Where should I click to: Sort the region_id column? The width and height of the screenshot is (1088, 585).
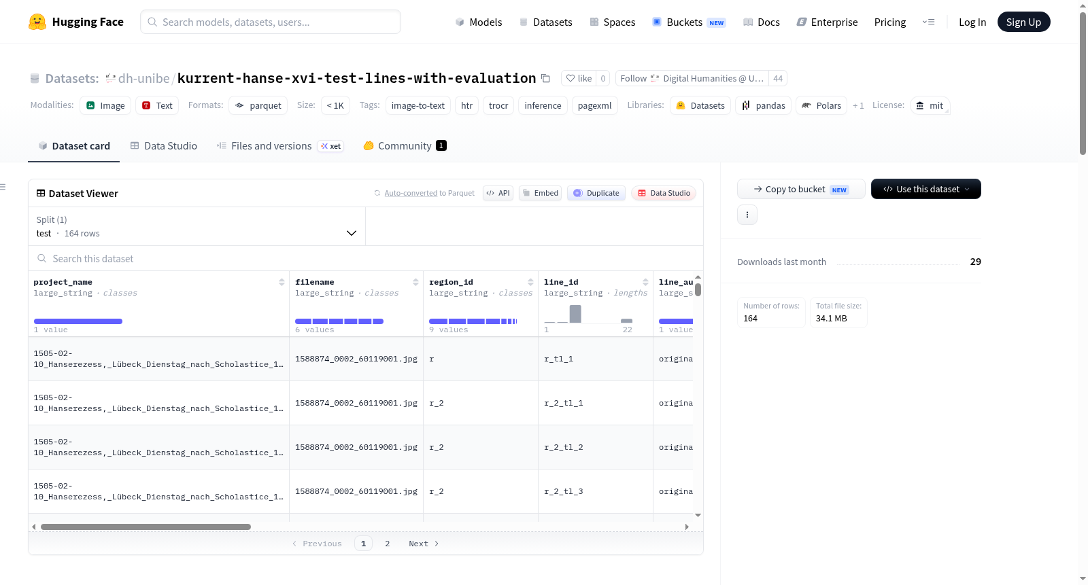point(530,282)
